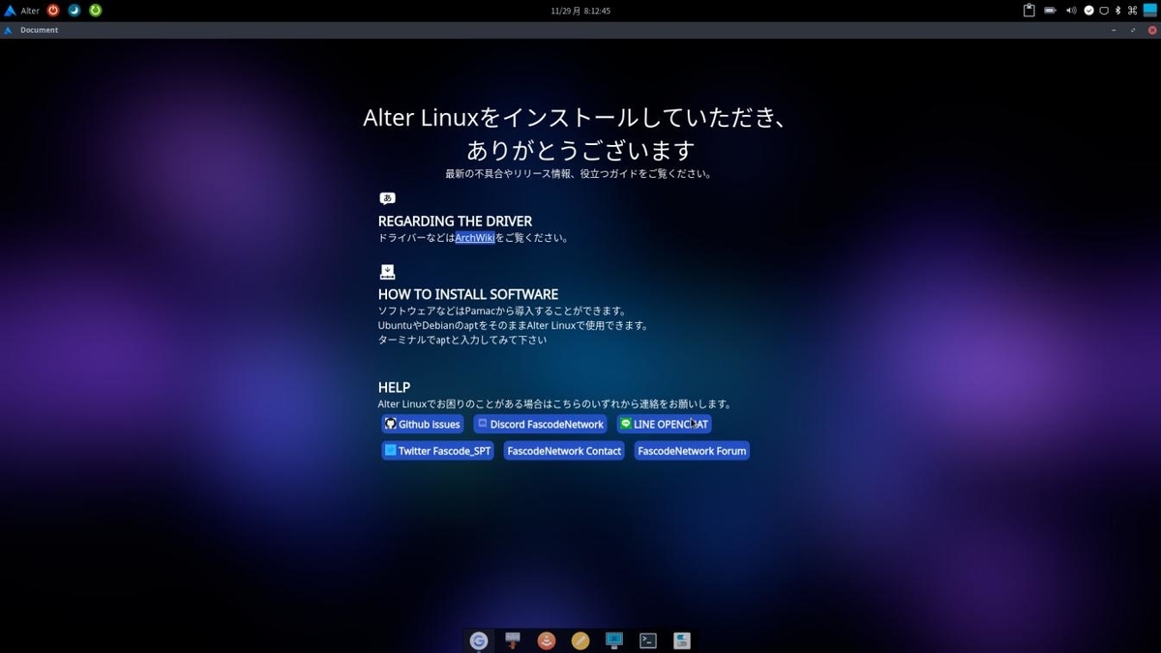Click the red power icon in top panel

click(53, 11)
